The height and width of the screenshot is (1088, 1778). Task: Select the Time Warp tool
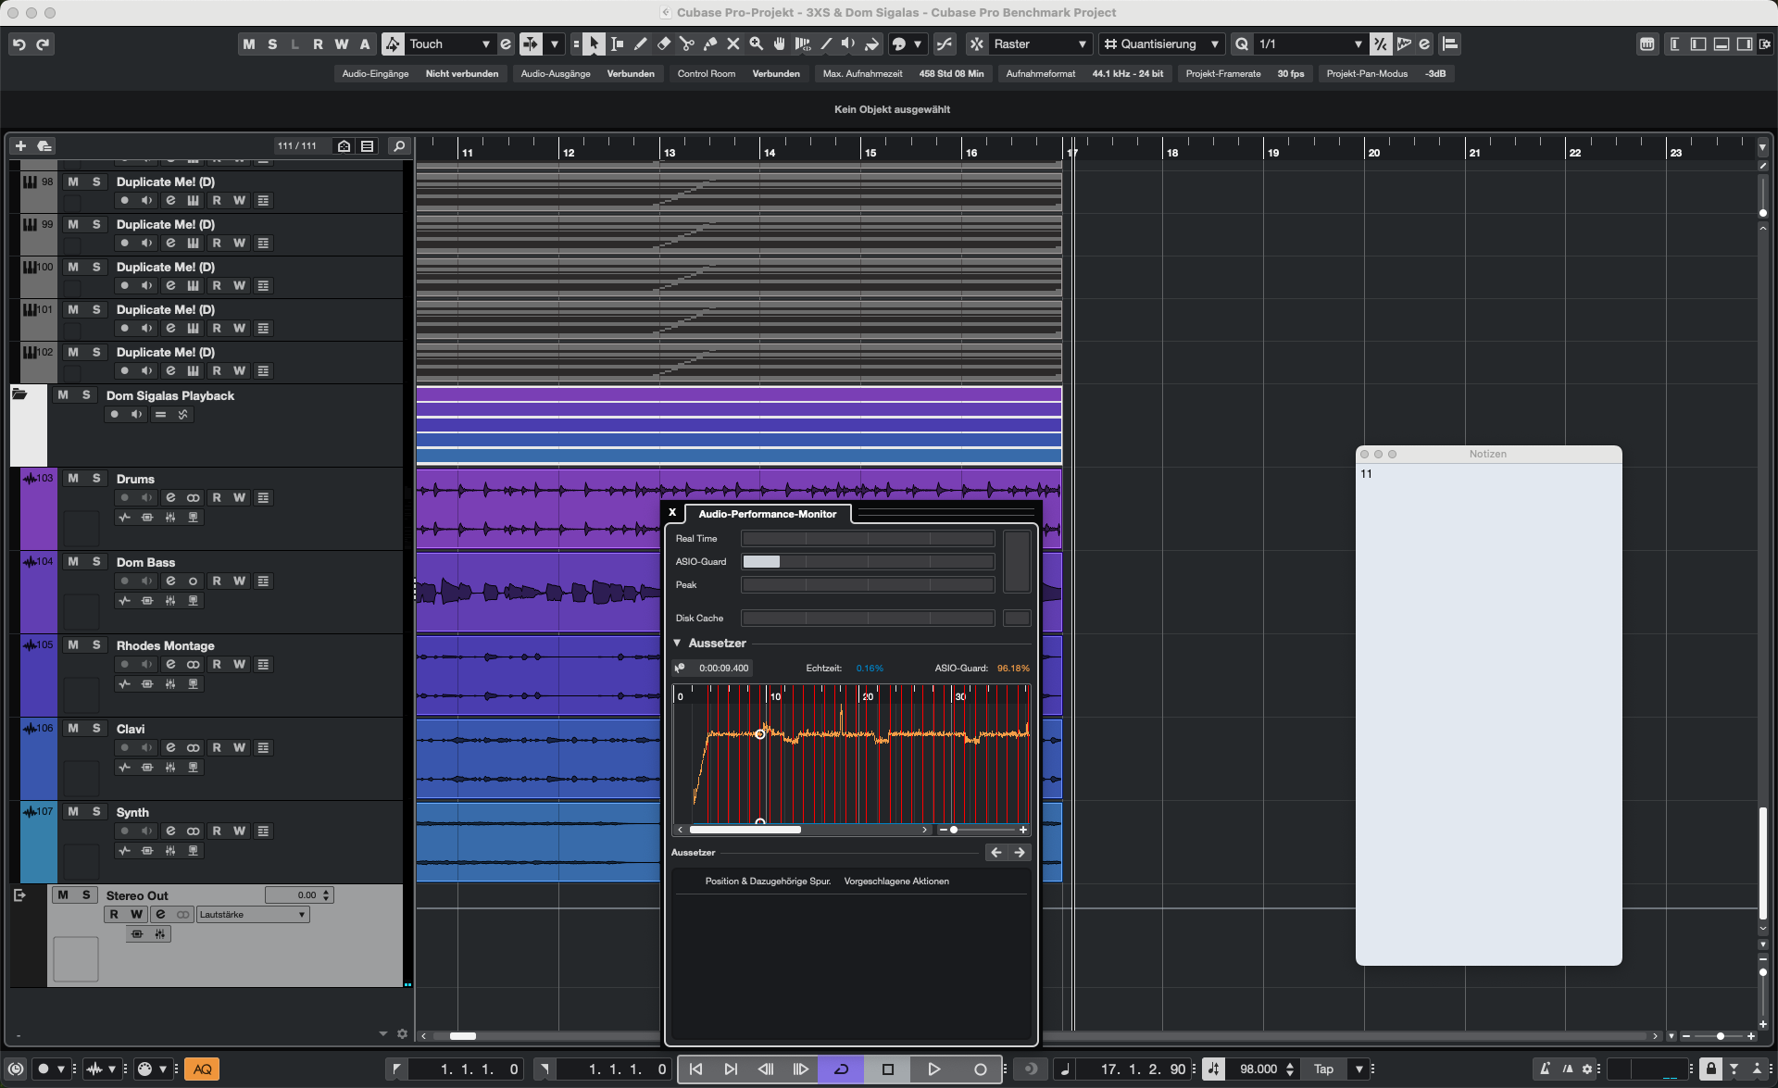pos(802,44)
